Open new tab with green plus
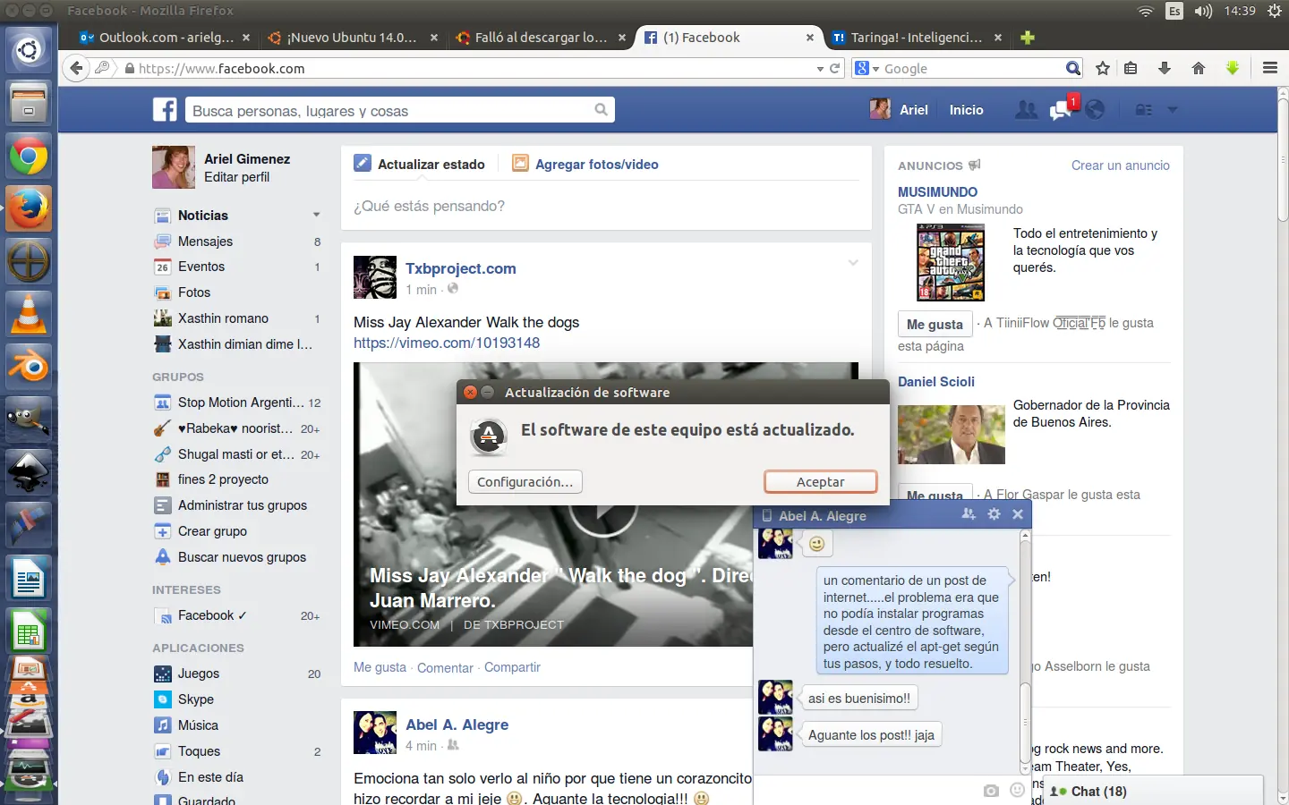Image resolution: width=1289 pixels, height=805 pixels. click(x=1028, y=38)
